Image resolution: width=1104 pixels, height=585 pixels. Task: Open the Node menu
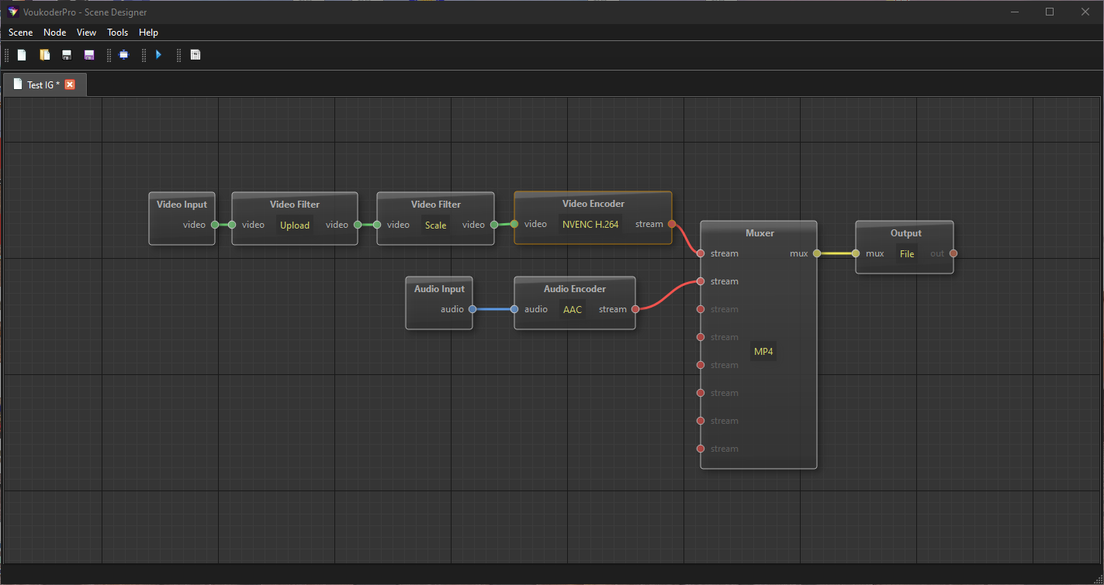[54, 33]
